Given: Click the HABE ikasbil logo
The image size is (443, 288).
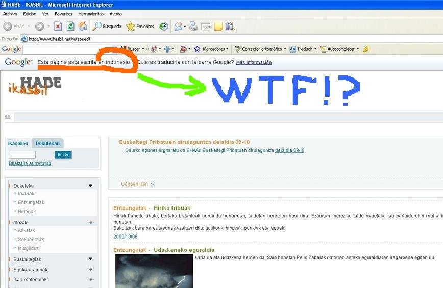Looking at the screenshot, I should pyautogui.click(x=35, y=86).
